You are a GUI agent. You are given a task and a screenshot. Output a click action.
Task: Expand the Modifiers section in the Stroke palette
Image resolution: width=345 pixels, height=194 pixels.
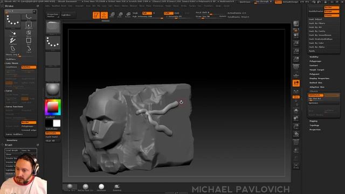[x=11, y=59]
